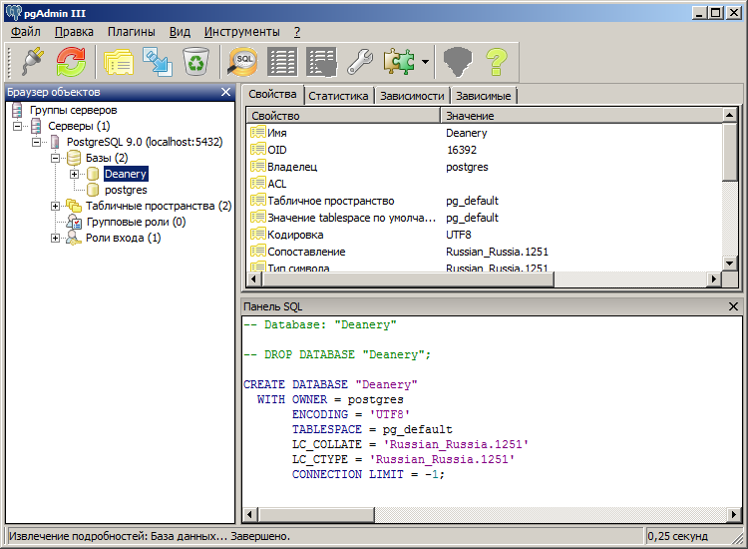This screenshot has width=748, height=549.
Task: Click properties horizontal scroll right arrow
Action: click(x=714, y=278)
